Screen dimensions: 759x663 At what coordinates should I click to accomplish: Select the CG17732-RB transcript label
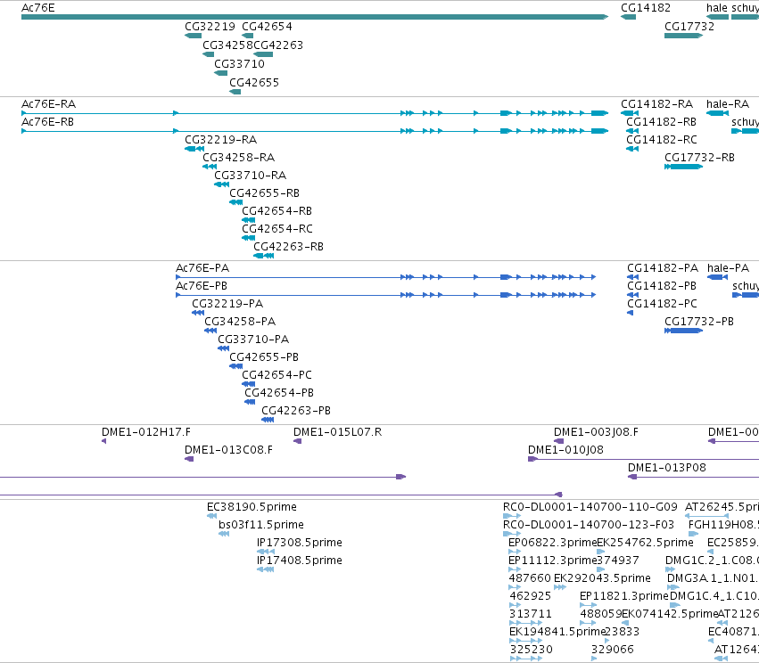[x=699, y=158]
